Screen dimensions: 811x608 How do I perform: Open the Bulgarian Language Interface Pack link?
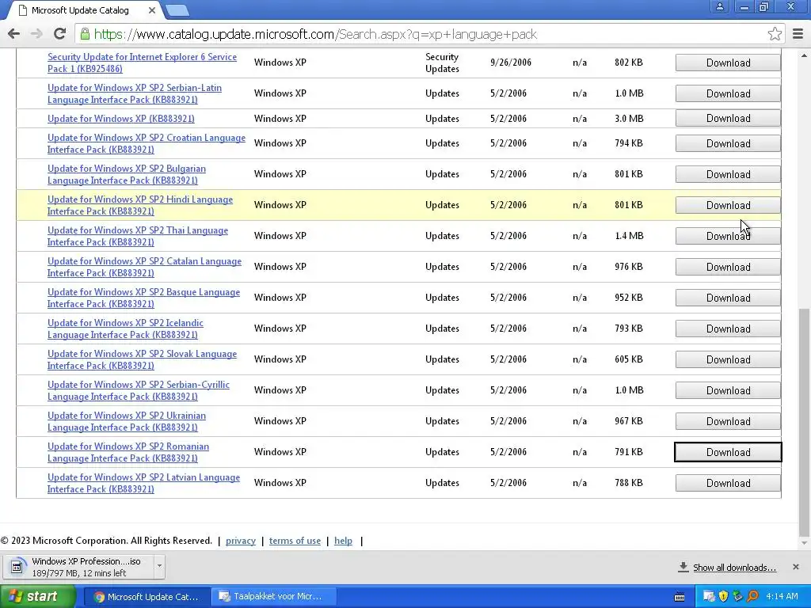[127, 174]
